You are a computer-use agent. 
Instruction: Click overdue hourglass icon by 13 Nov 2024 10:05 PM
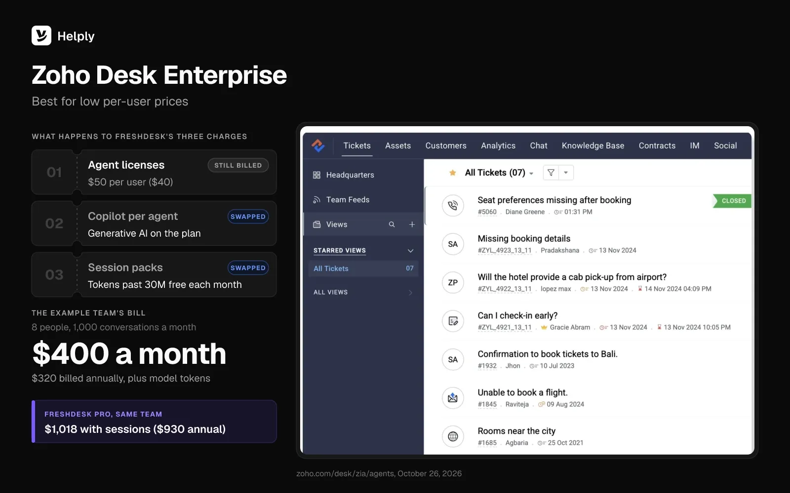coord(659,327)
